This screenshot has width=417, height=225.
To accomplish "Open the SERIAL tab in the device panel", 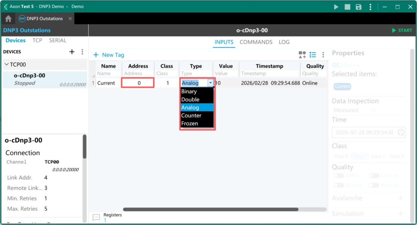I will (57, 40).
